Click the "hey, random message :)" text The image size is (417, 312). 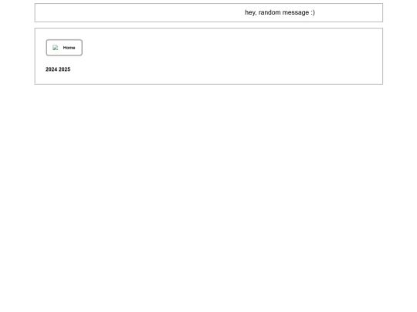pos(280,12)
